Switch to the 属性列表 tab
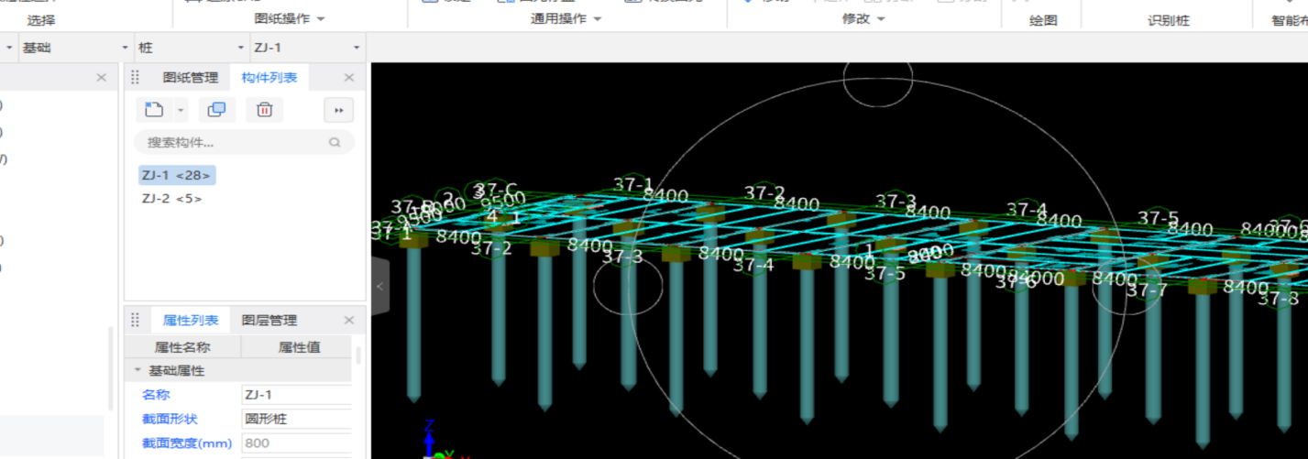The image size is (1308, 459). pos(191,320)
